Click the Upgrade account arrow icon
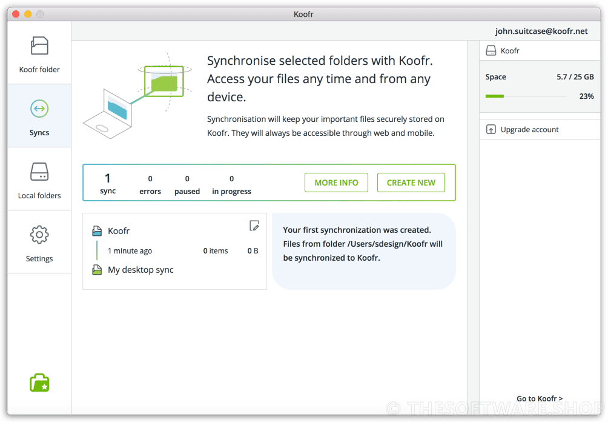This screenshot has width=608, height=422. [x=491, y=130]
